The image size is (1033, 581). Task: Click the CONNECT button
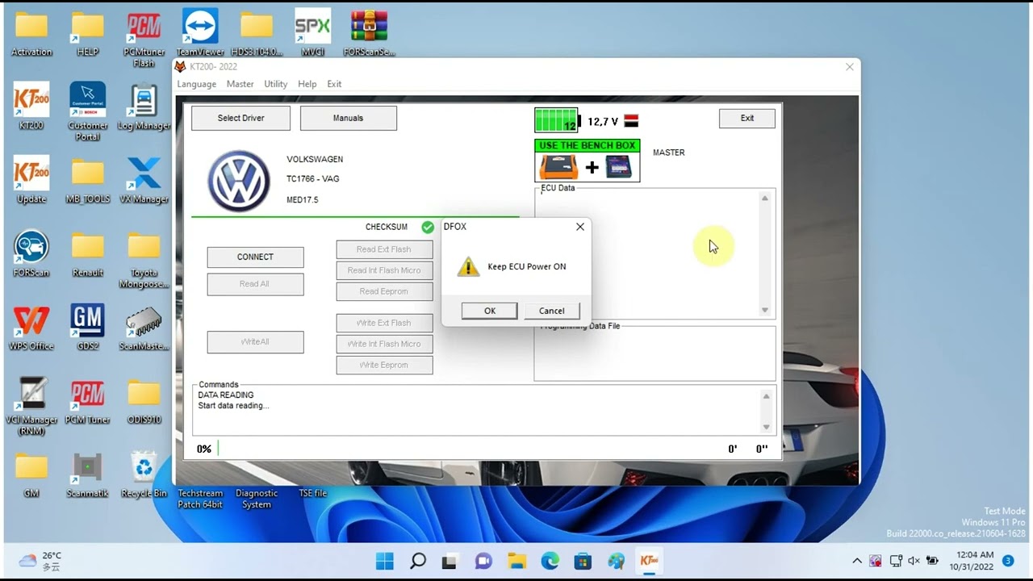(x=255, y=257)
